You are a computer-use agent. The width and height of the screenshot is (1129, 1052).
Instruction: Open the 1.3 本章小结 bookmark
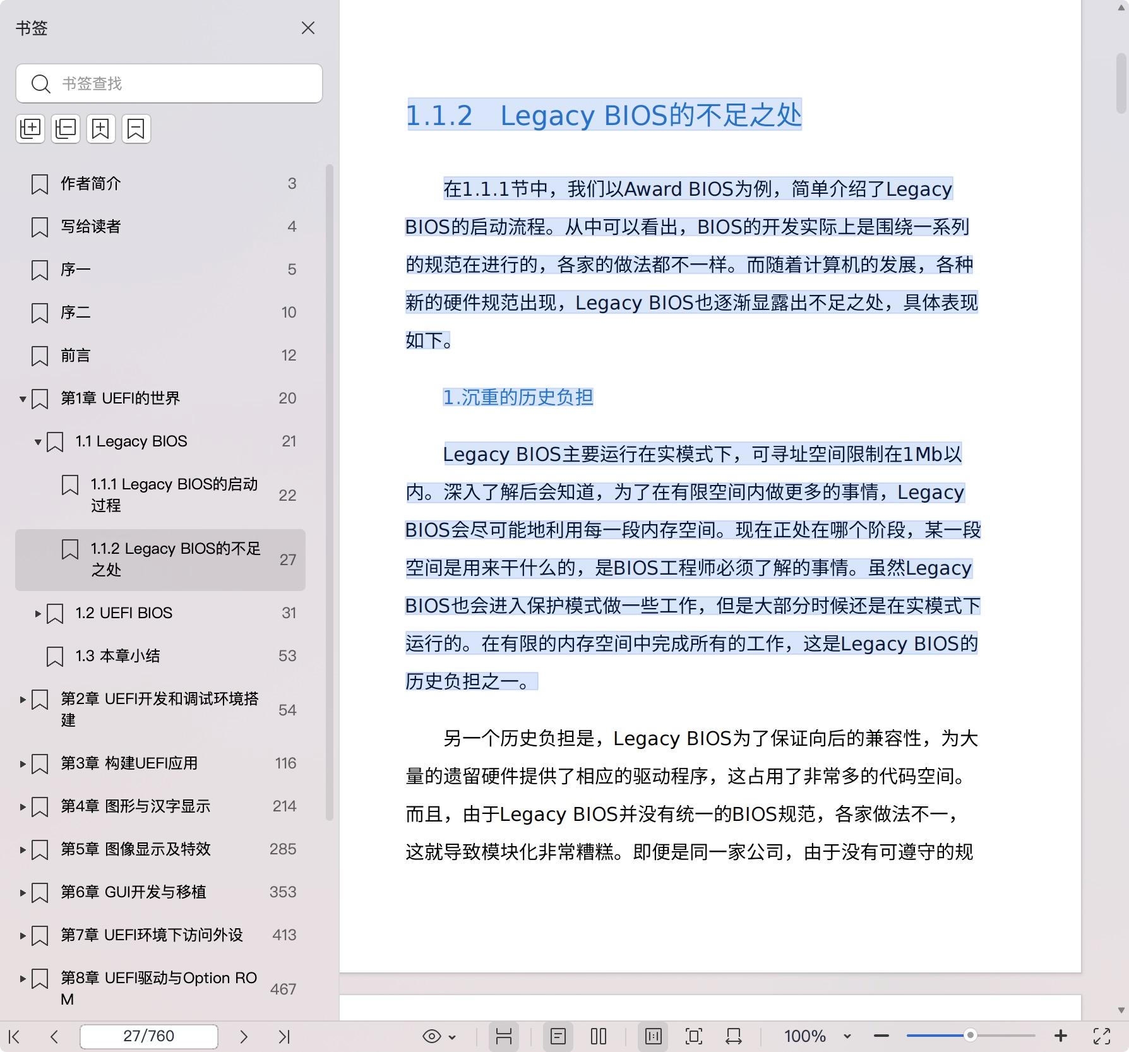[x=160, y=656]
